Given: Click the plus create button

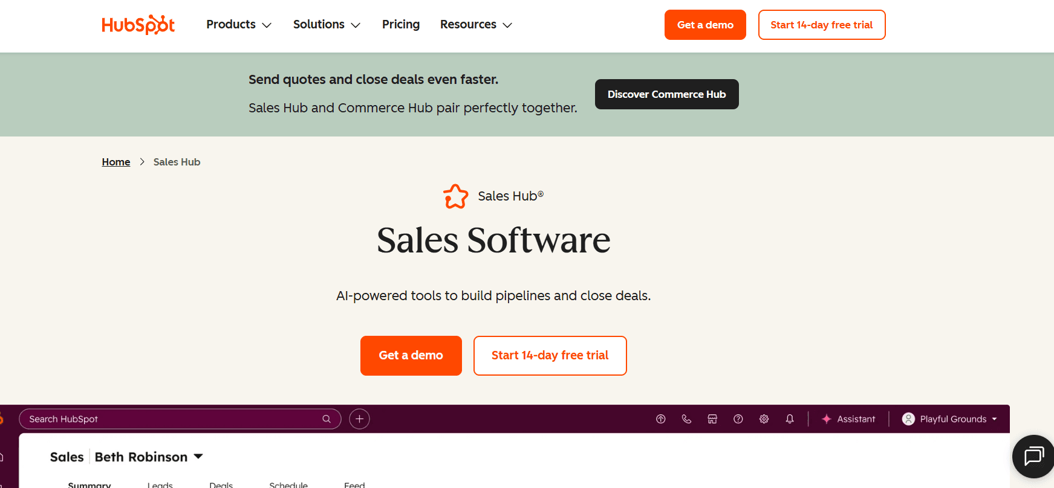Looking at the screenshot, I should 359,419.
